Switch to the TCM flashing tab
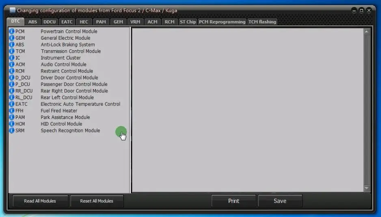 coord(262,22)
